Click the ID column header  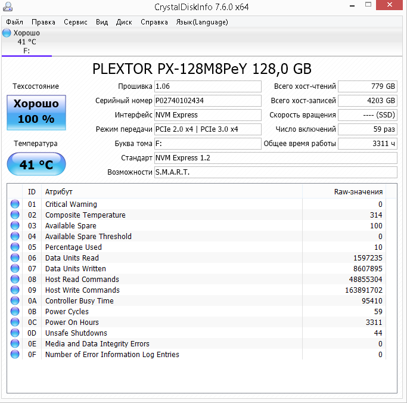pos(32,191)
